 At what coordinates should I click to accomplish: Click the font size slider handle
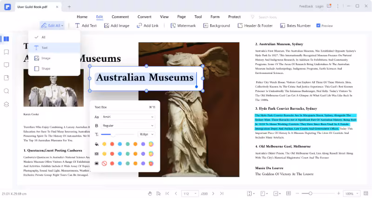(113, 134)
